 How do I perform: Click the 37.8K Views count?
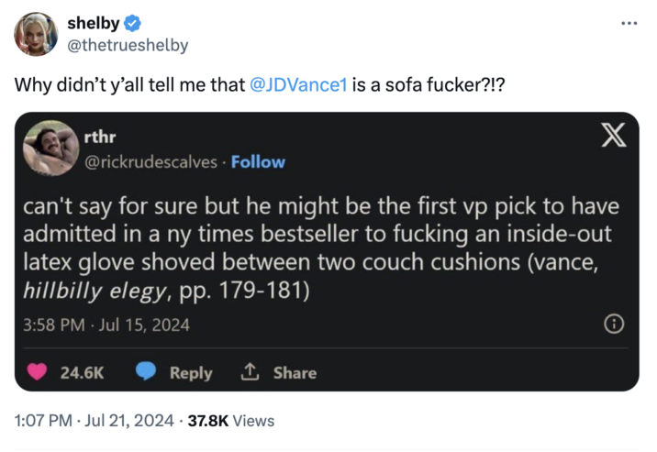[230, 421]
